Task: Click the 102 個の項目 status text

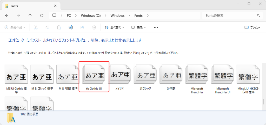Action: (30, 114)
